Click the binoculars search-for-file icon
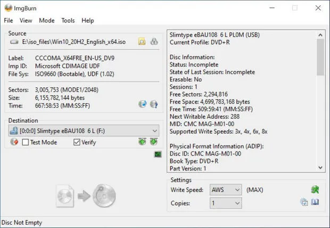The width and height of the screenshot is (330, 228). 154,42
